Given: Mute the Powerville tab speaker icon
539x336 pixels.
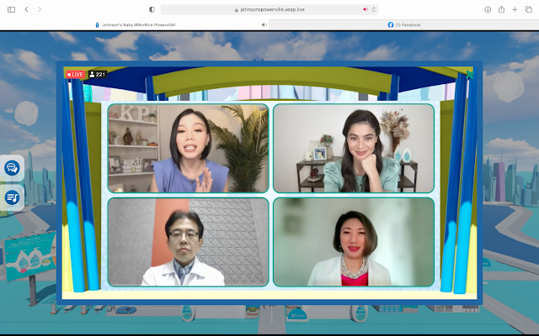Looking at the screenshot, I should coord(264,24).
